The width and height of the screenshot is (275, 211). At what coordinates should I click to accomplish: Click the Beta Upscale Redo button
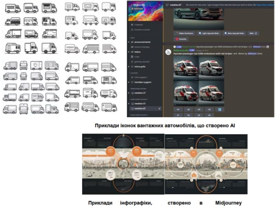[x=234, y=33]
